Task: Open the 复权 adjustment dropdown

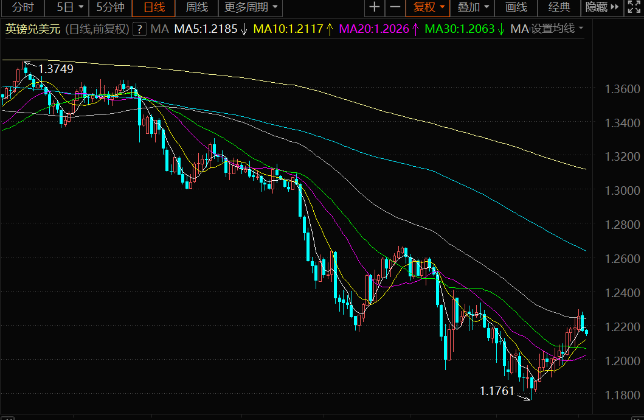Action: [428, 7]
